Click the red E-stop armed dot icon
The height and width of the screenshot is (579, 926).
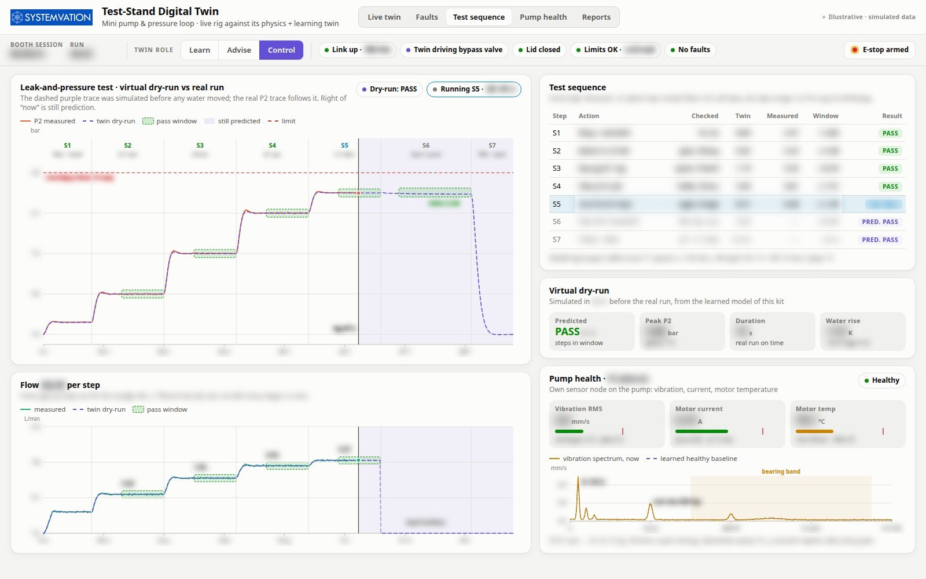coord(854,50)
